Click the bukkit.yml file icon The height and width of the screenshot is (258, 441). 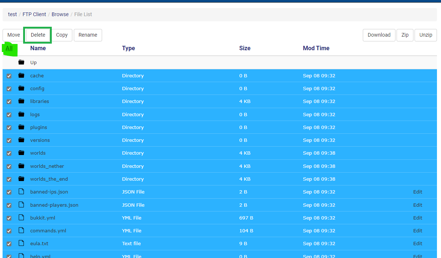click(21, 218)
